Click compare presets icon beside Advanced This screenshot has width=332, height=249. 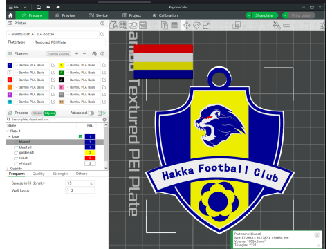104,113
